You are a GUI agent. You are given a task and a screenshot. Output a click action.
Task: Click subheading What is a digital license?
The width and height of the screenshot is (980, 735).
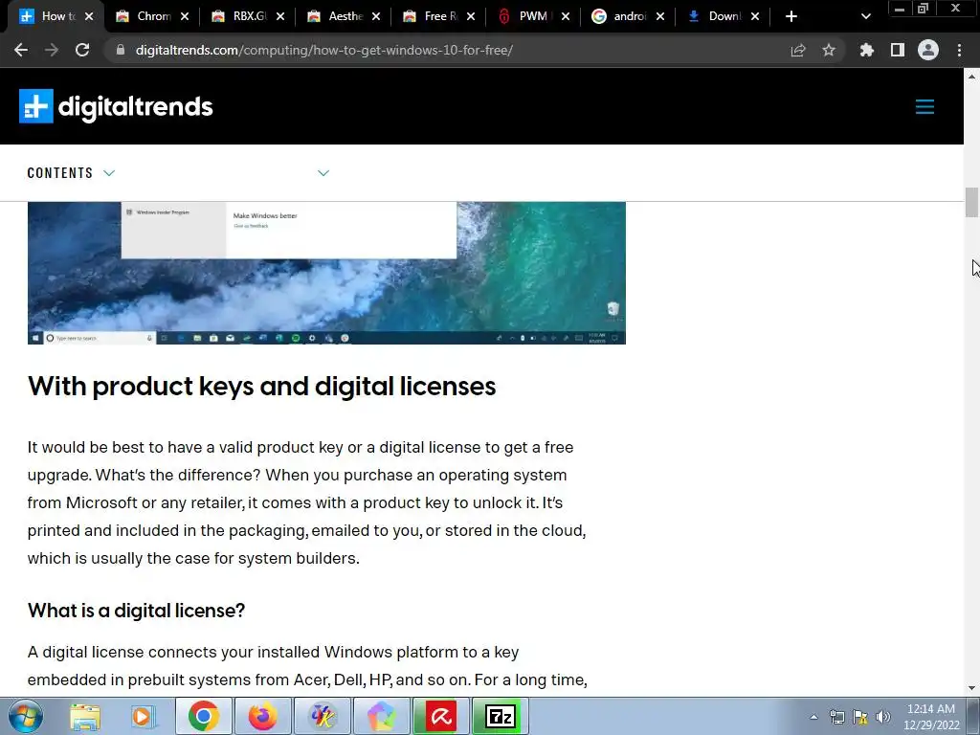pos(136,611)
